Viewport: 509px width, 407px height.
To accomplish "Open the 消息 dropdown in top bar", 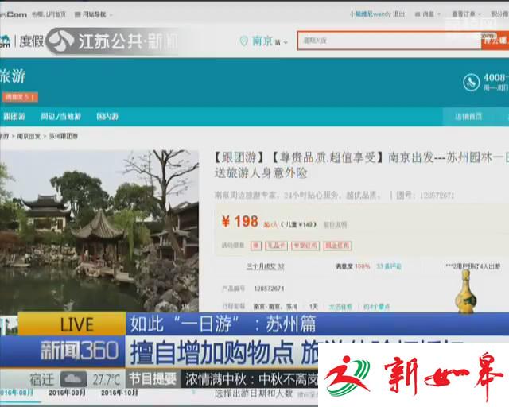I will click(x=428, y=14).
